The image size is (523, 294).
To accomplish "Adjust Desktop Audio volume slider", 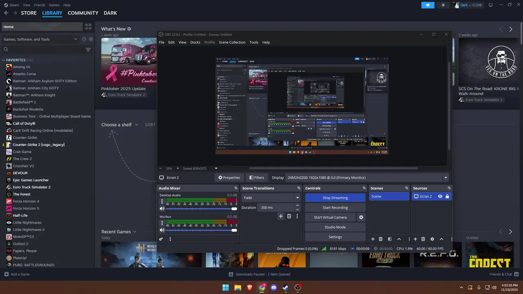I will tap(202, 209).
